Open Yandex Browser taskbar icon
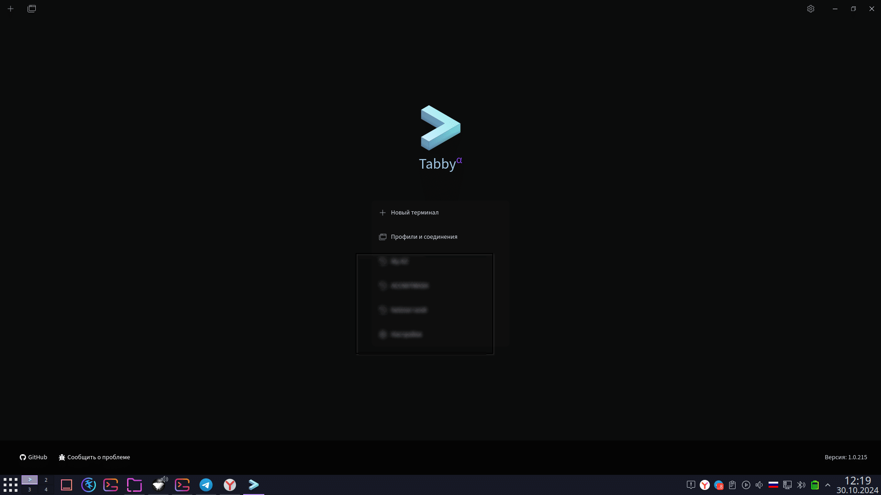 point(230,485)
